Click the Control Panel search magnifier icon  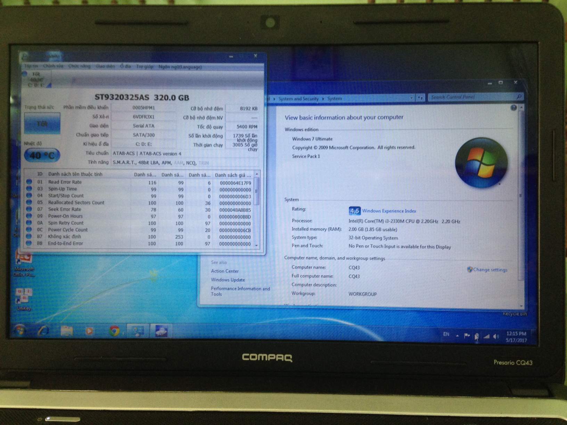tap(519, 97)
